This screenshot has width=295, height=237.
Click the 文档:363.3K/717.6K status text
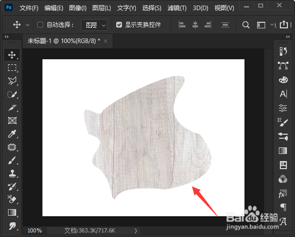pyautogui.click(x=89, y=230)
